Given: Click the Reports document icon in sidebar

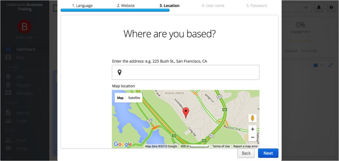Looking at the screenshot, I should coord(8,113).
